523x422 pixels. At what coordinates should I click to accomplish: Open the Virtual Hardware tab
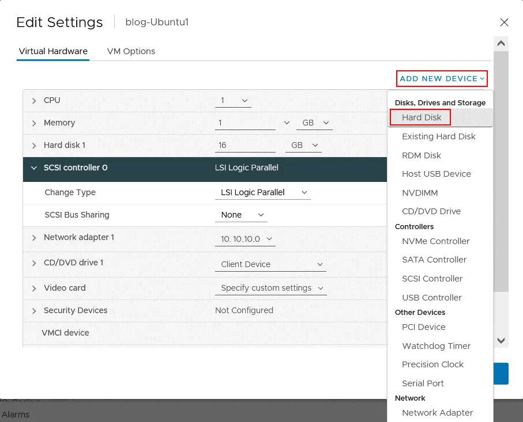(x=53, y=51)
